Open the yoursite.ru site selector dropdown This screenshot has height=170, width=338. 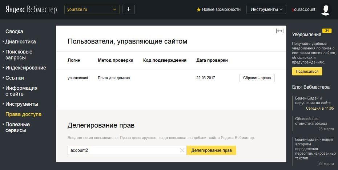(x=92, y=9)
